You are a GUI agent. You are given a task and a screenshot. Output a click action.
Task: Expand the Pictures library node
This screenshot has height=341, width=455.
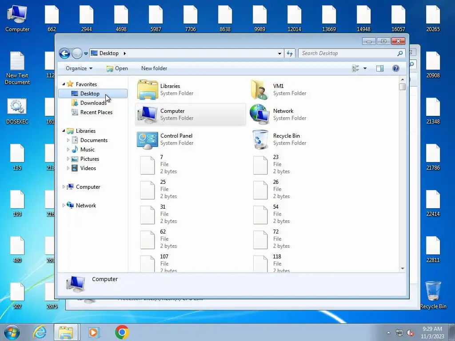[68, 159]
